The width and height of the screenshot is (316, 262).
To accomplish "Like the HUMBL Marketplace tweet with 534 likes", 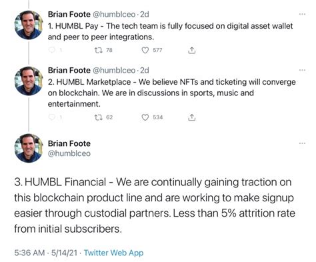I will (145, 117).
